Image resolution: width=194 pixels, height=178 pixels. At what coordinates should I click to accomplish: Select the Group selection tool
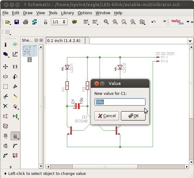point(6,87)
